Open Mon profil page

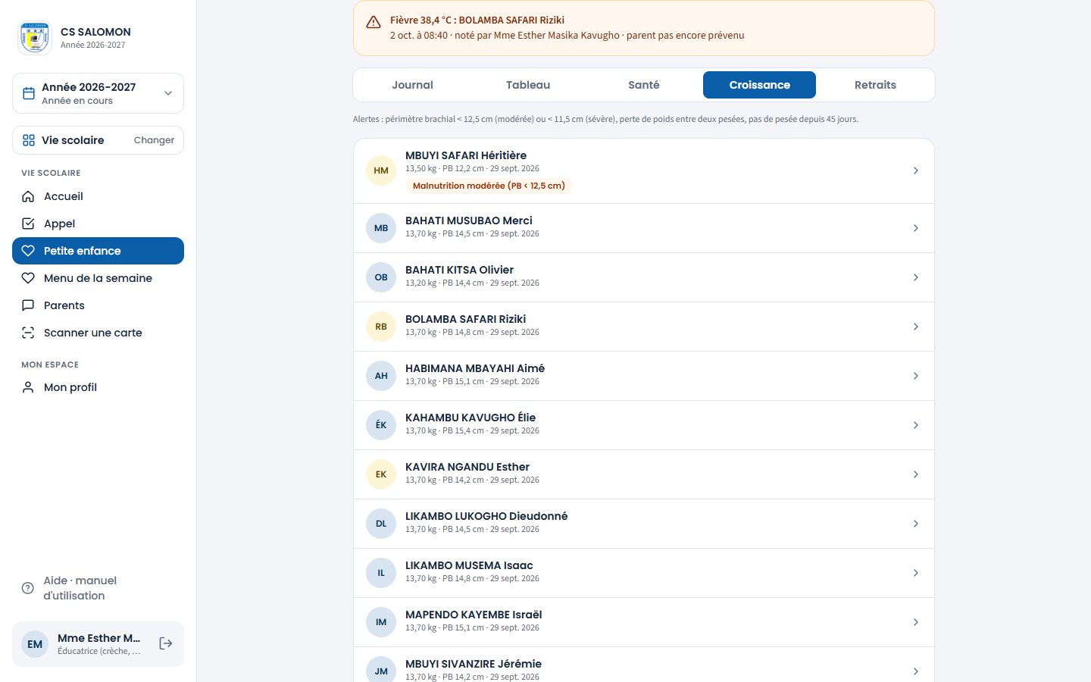click(98, 387)
